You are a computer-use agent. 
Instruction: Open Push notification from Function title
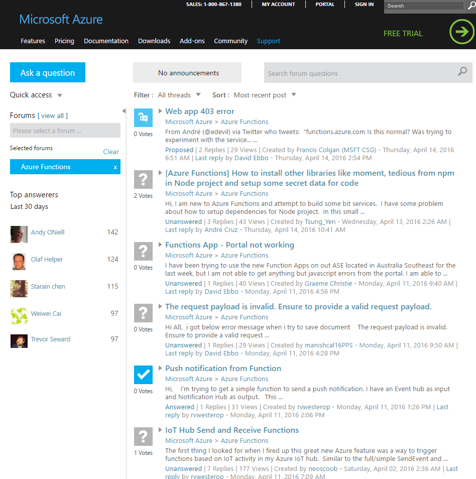point(223,368)
